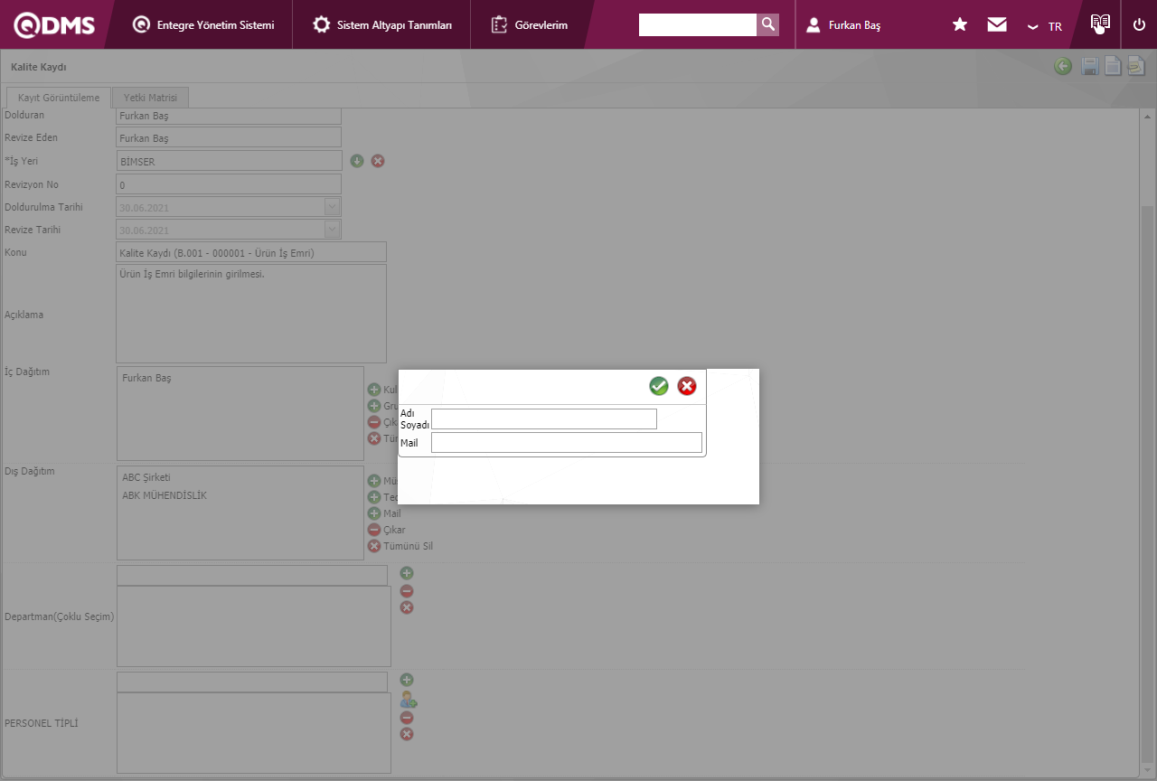Click the vertical scrollbar thumb
Screen dimensions: 1157x781
coord(1147,484)
